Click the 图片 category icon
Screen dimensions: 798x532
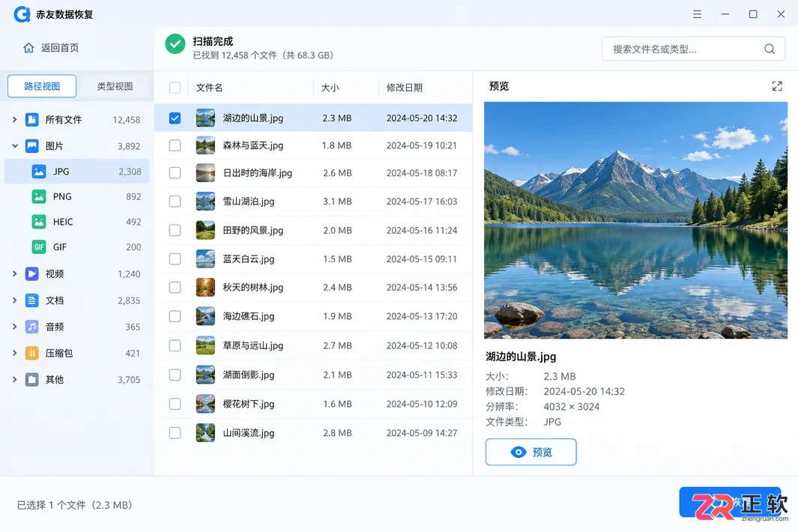31,146
